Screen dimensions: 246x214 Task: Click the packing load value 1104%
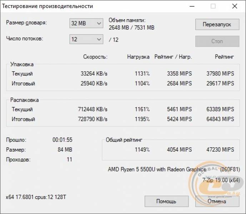142,83
